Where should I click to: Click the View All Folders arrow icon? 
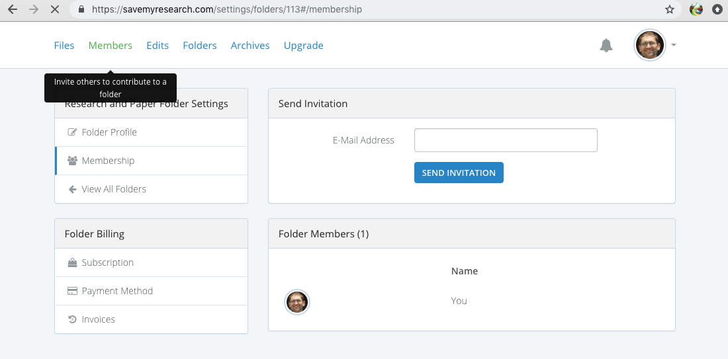[73, 189]
